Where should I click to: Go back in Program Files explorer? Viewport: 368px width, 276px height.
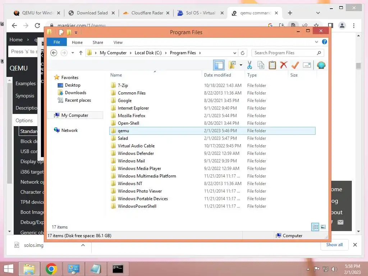click(x=54, y=53)
